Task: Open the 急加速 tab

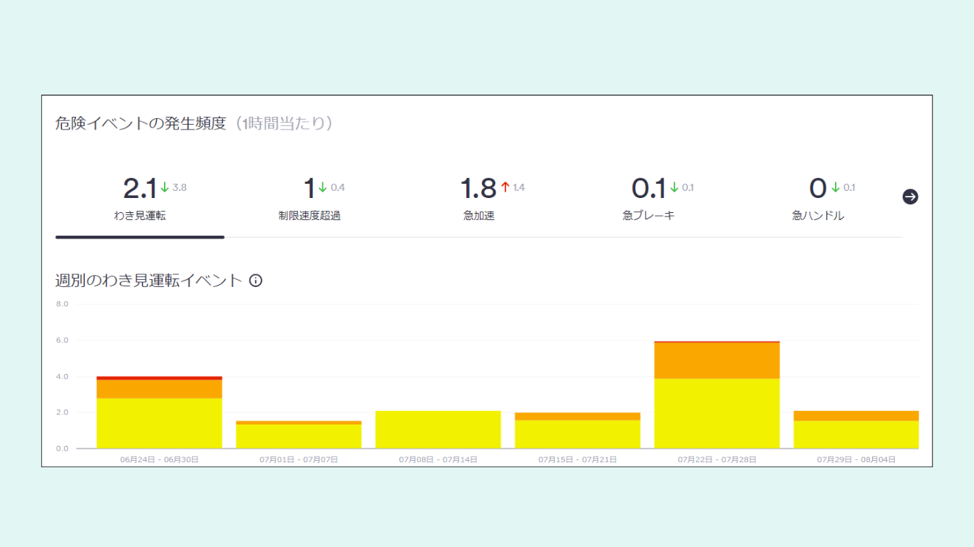Action: pos(479,201)
